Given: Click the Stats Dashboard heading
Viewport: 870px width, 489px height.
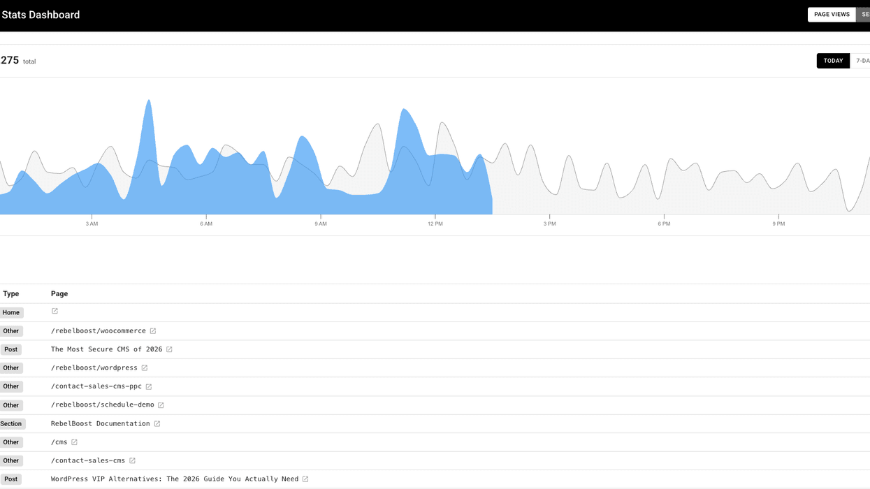Looking at the screenshot, I should [x=41, y=14].
